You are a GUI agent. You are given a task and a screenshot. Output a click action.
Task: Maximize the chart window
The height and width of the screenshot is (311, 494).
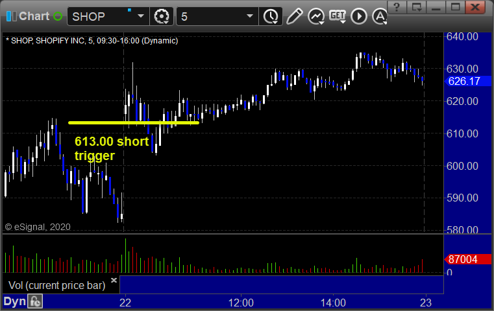456,7
